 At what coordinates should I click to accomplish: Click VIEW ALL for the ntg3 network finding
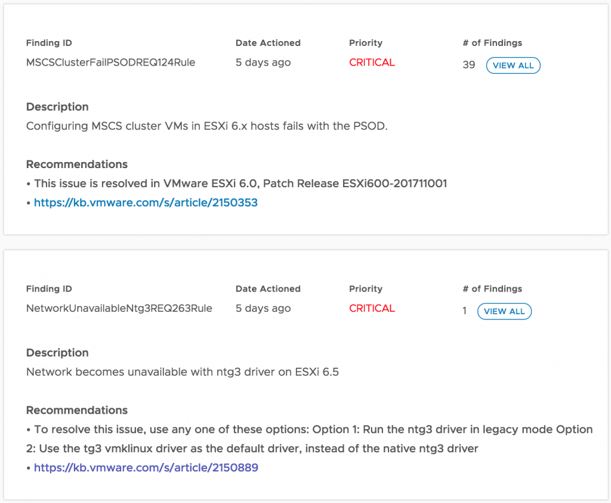point(504,311)
